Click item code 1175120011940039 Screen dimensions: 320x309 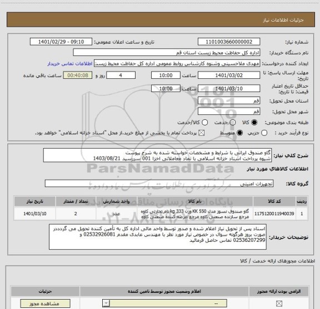click(274, 214)
